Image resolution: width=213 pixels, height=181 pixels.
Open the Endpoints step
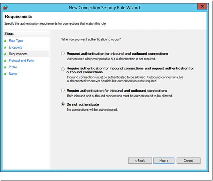coord(16,47)
